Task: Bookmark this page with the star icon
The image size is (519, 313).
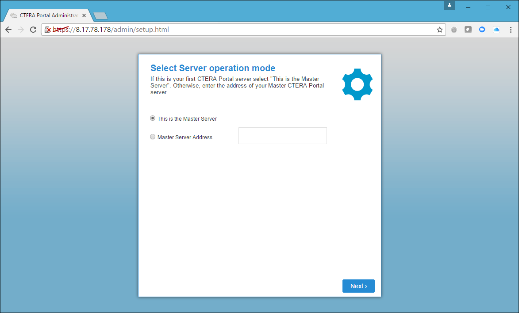Action: [439, 30]
